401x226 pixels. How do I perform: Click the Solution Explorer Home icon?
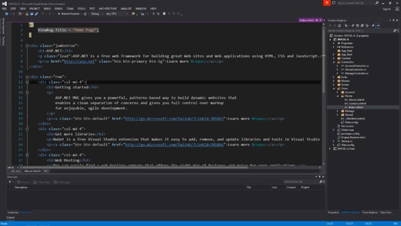coord(340,25)
